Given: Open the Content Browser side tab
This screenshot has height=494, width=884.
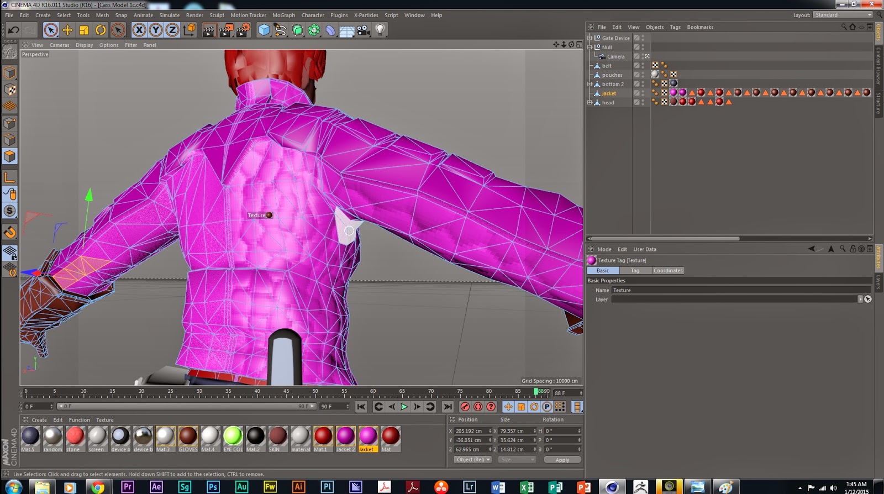Looking at the screenshot, I should [x=878, y=65].
